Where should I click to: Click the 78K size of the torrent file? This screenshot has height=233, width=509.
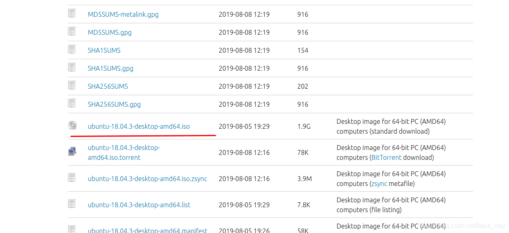pyautogui.click(x=303, y=152)
